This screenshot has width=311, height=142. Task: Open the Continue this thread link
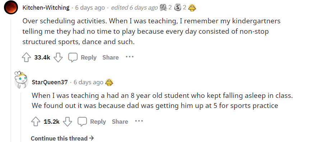click(62, 138)
